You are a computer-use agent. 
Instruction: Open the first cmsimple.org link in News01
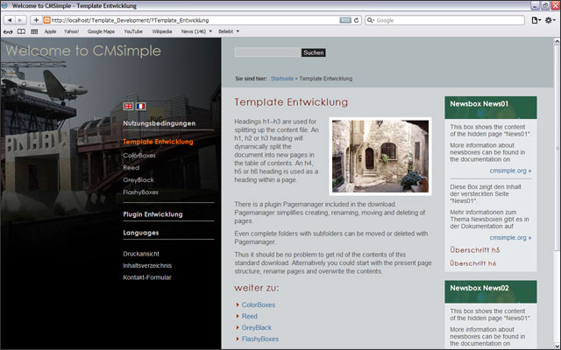[510, 171]
